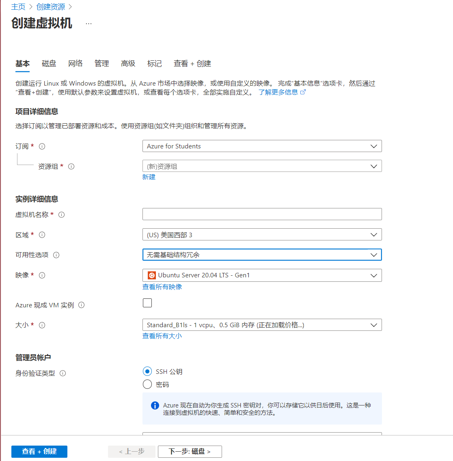
Task: Expand the 可用性选项 dropdown
Action: click(x=262, y=255)
